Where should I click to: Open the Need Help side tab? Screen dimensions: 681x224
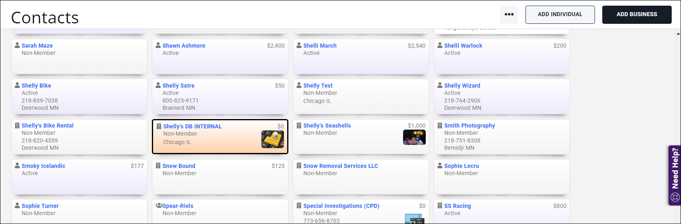[x=675, y=175]
